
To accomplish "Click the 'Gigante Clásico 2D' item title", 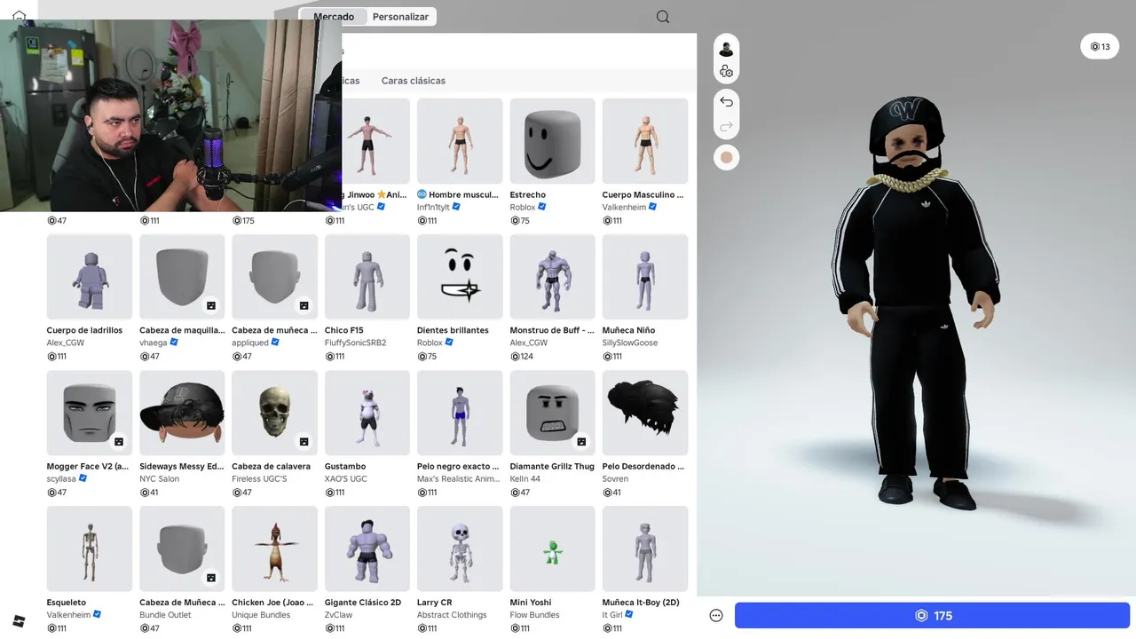I will click(x=363, y=602).
